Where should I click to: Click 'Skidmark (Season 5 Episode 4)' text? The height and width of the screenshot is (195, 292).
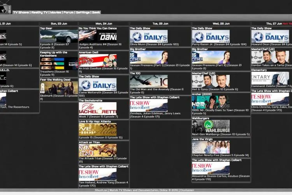59,97
